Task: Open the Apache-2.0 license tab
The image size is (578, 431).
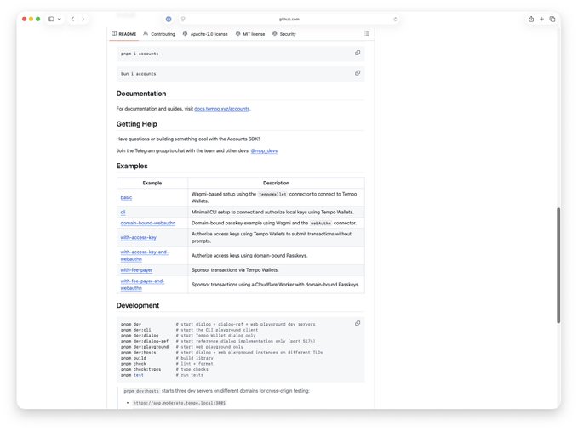Action: 205,34
